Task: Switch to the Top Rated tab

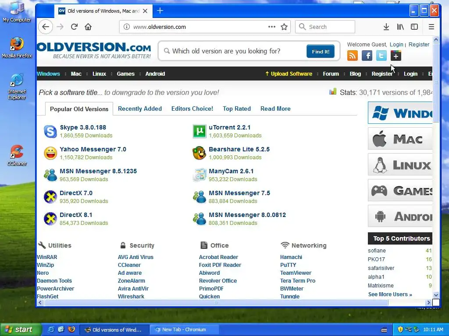Action: [x=237, y=108]
